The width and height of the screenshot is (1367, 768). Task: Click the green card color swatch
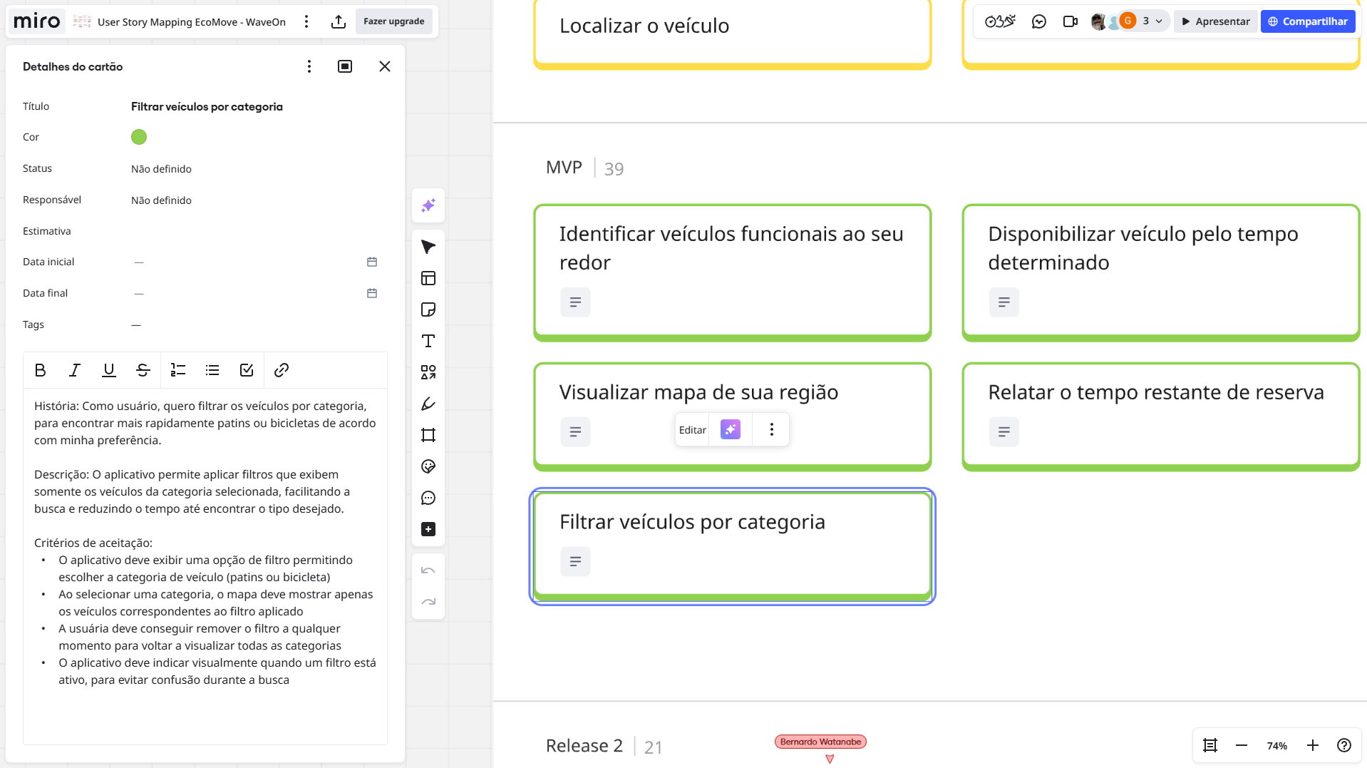pos(139,137)
